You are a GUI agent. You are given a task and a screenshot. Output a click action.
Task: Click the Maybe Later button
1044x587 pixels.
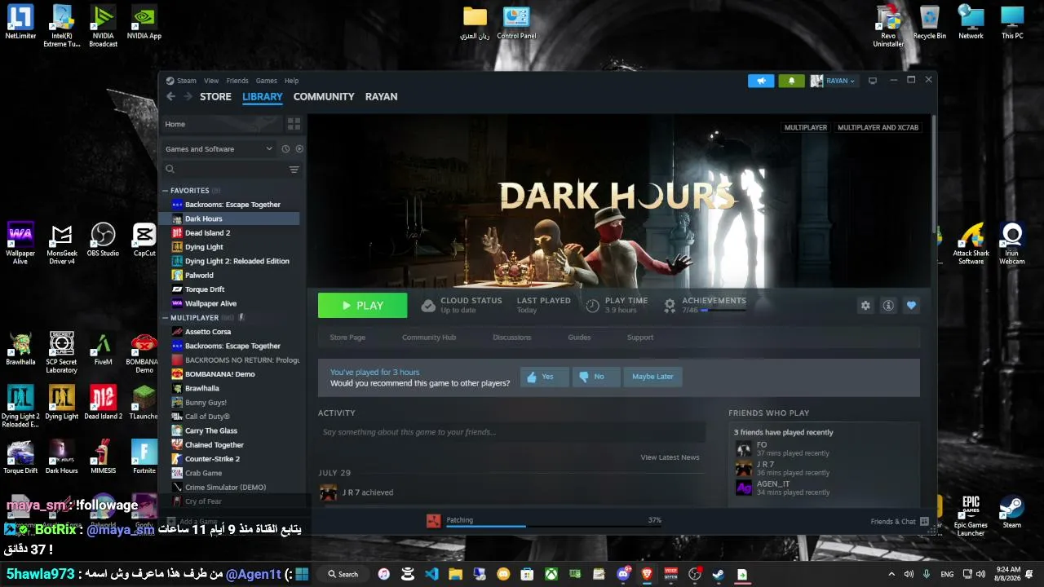coord(652,377)
